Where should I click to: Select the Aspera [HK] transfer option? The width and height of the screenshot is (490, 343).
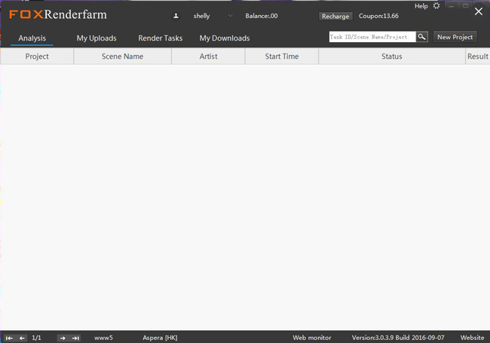click(160, 338)
